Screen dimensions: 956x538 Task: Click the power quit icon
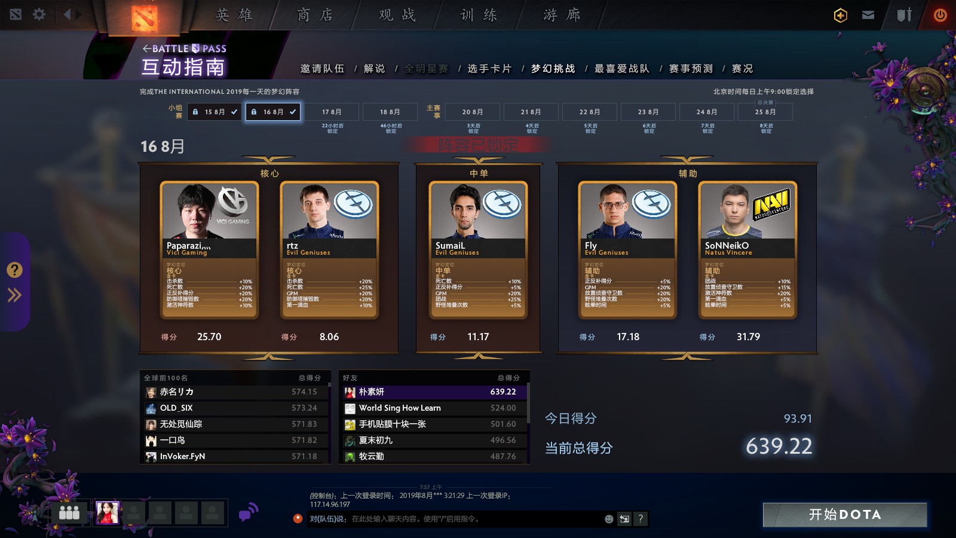940,15
